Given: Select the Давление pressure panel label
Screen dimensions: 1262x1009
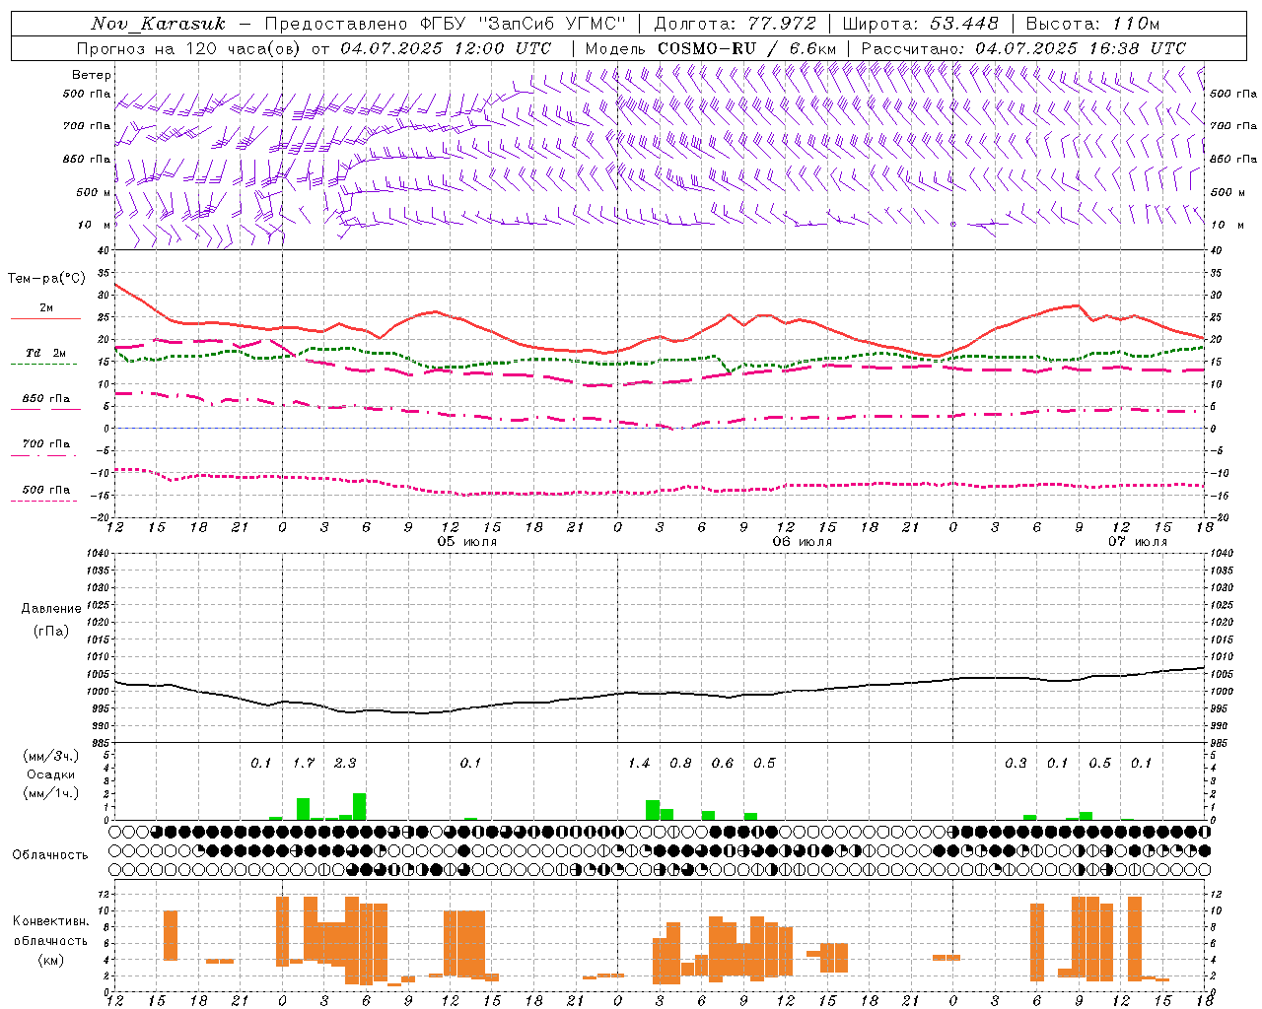Looking at the screenshot, I should coord(51,609).
